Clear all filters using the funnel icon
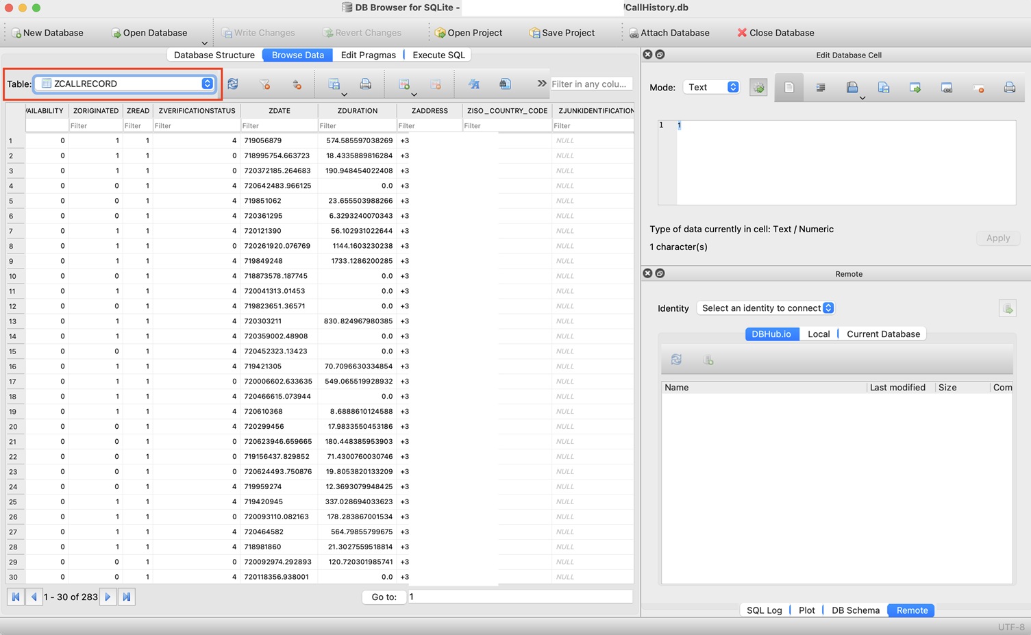 click(264, 84)
